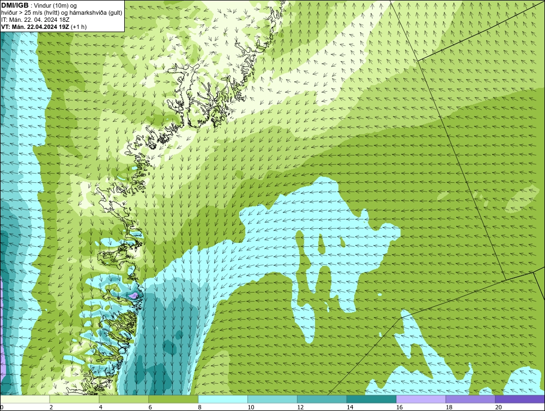
Task: Click the legend number 2
Action: point(51,407)
